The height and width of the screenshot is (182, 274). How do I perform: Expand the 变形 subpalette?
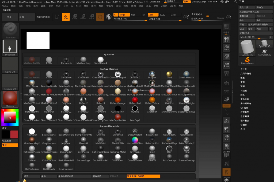coord(242,82)
